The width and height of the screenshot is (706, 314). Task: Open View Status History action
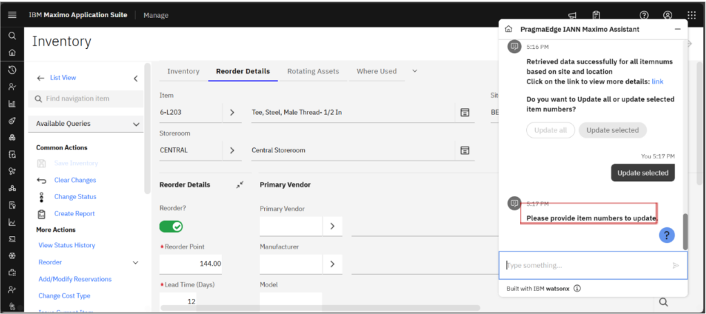[x=67, y=245]
